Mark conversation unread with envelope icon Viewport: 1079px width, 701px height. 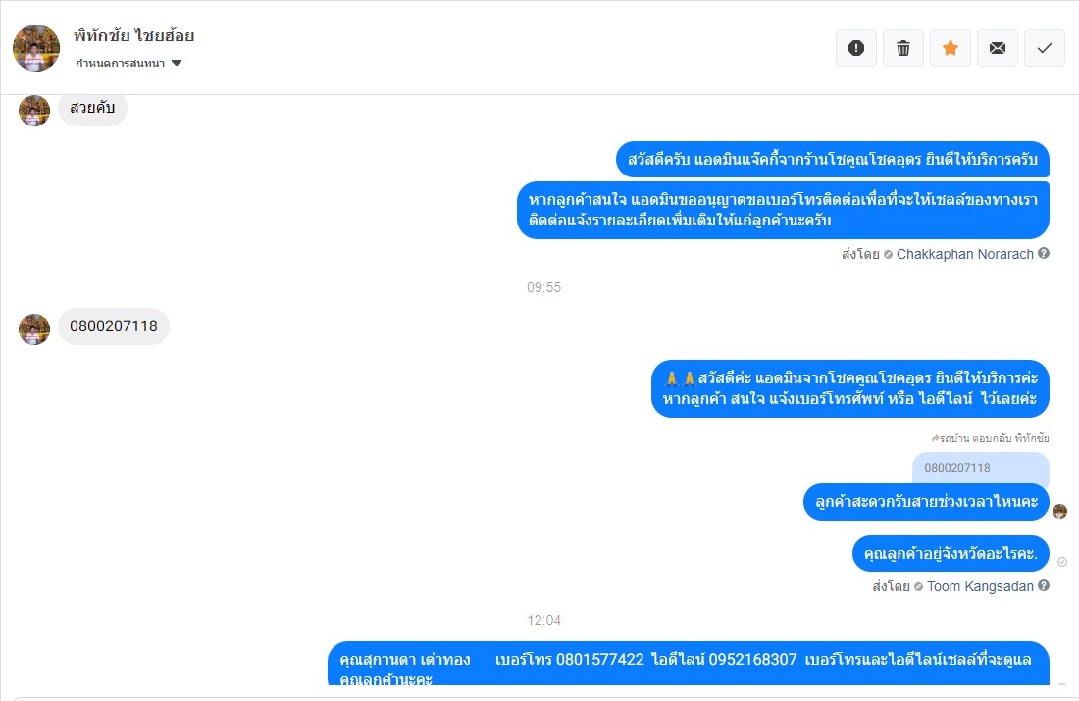[x=998, y=48]
